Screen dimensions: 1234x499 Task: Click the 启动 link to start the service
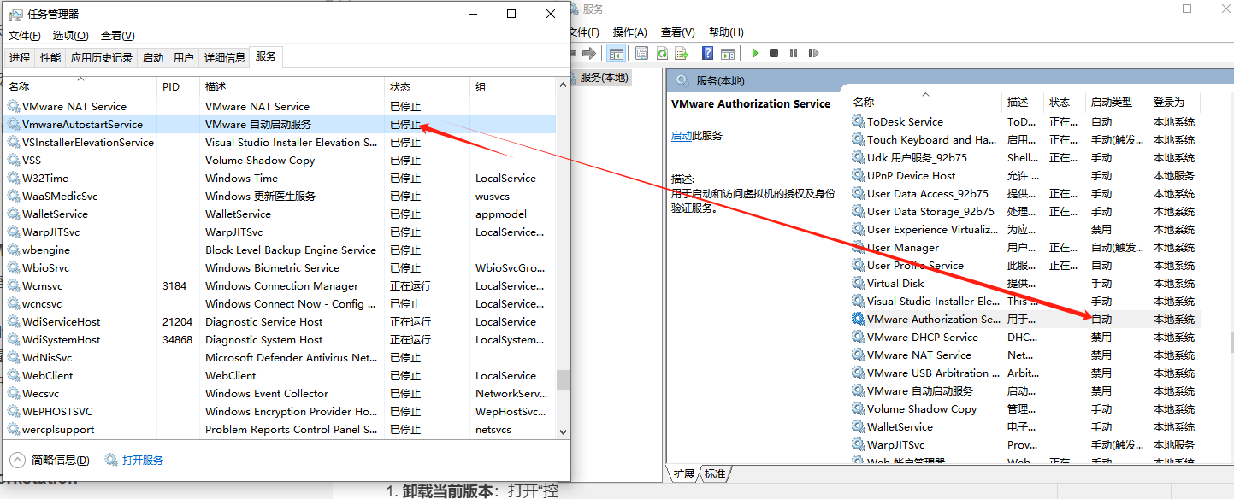(x=682, y=136)
